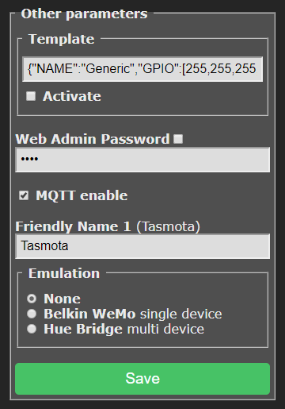This screenshot has width=285, height=409.
Task: Click the Belkin WeMo single device label
Action: click(x=133, y=314)
